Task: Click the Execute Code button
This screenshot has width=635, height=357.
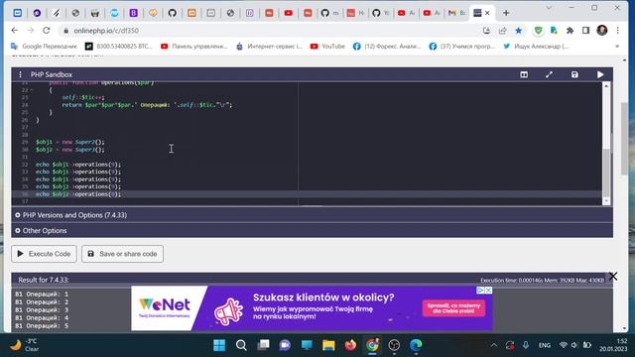Action: point(44,254)
